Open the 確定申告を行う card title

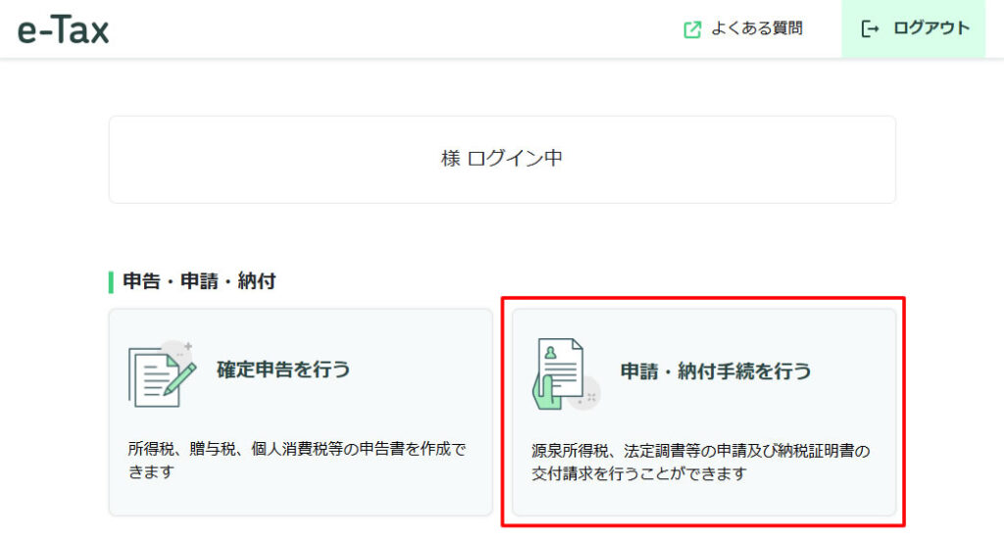[283, 370]
